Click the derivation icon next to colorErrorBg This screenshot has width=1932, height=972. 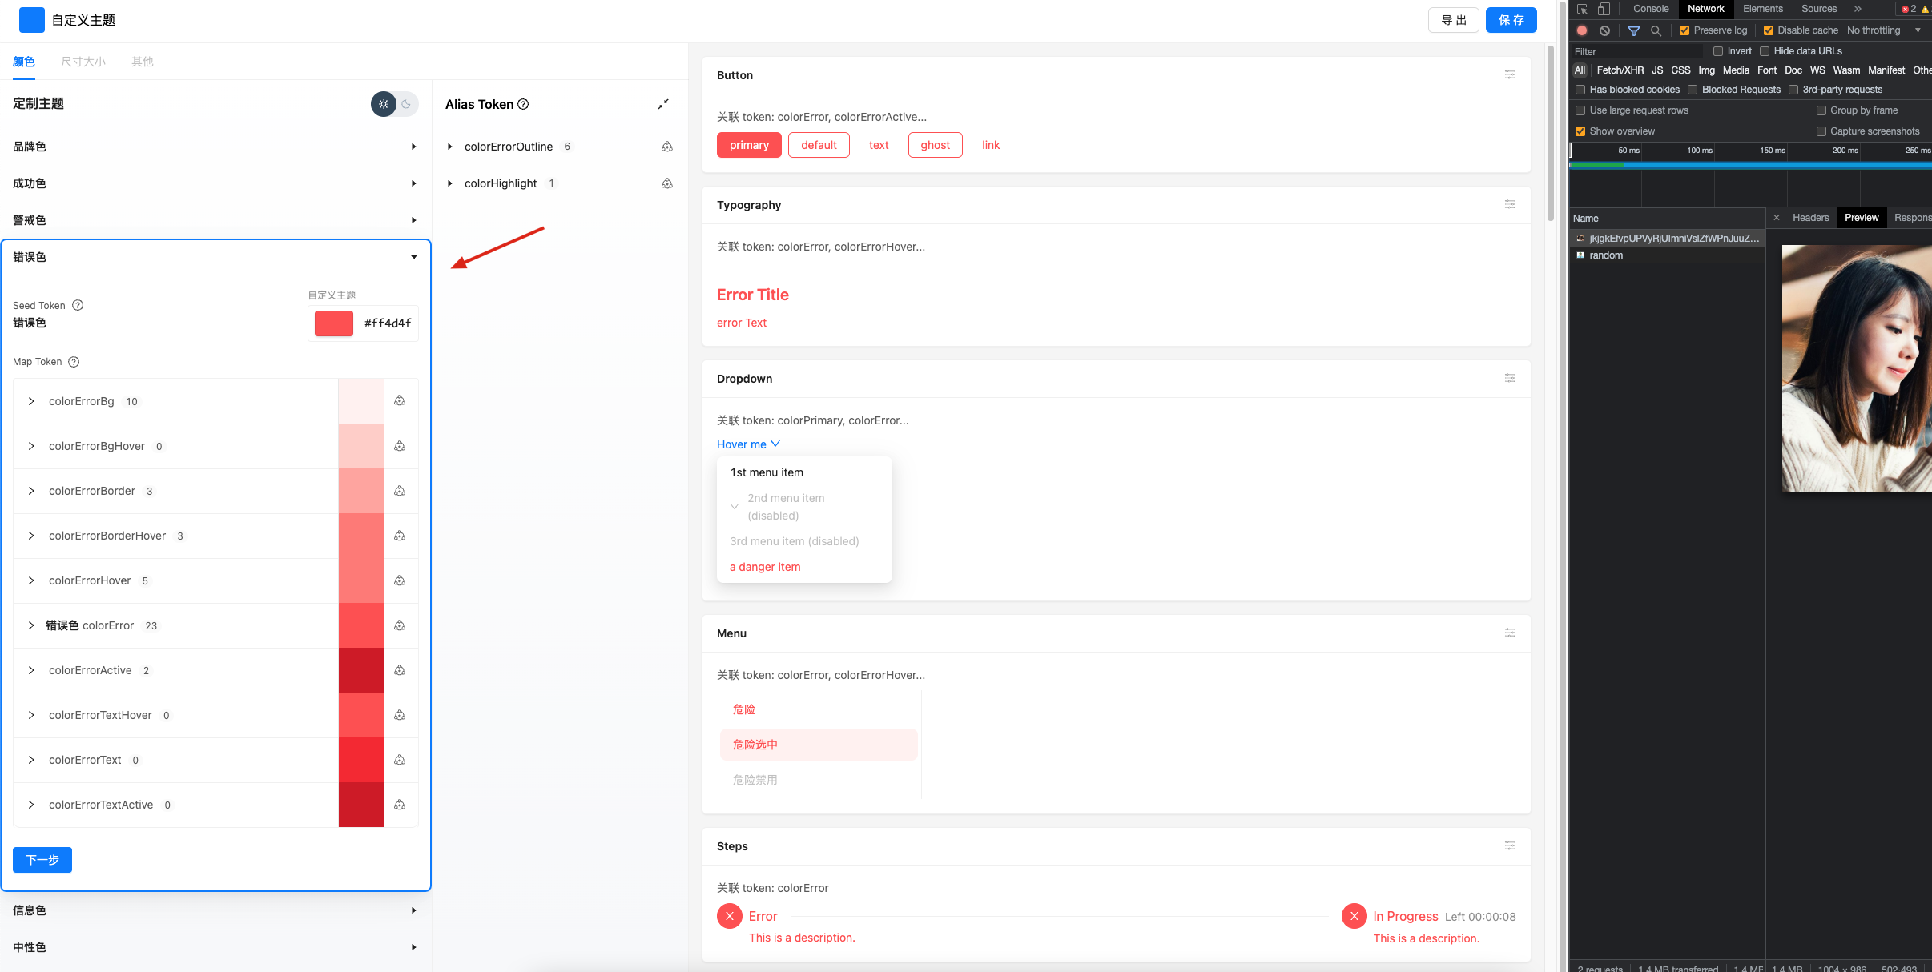point(400,400)
